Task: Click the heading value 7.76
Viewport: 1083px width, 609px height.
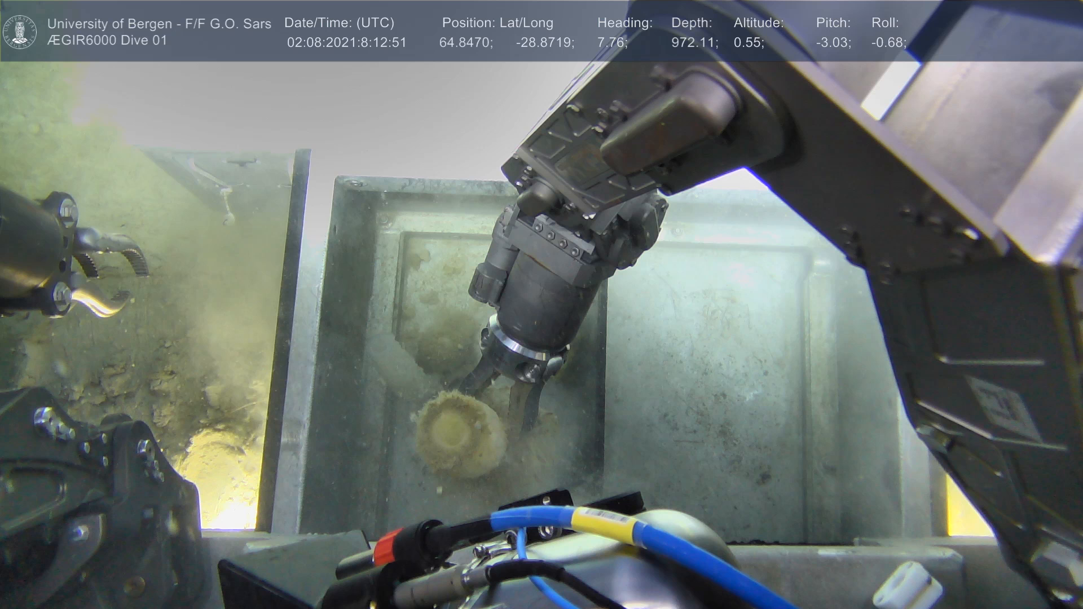Action: [612, 43]
